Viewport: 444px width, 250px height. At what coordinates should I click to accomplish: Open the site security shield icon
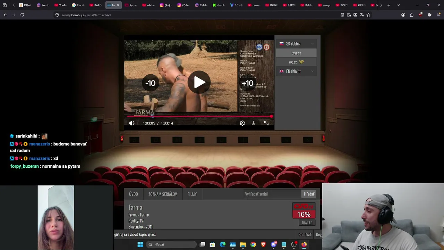57,15
